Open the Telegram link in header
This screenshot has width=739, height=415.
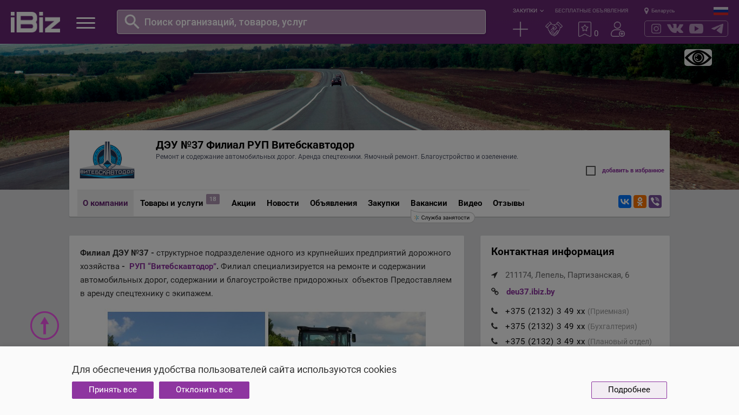pyautogui.click(x=717, y=29)
